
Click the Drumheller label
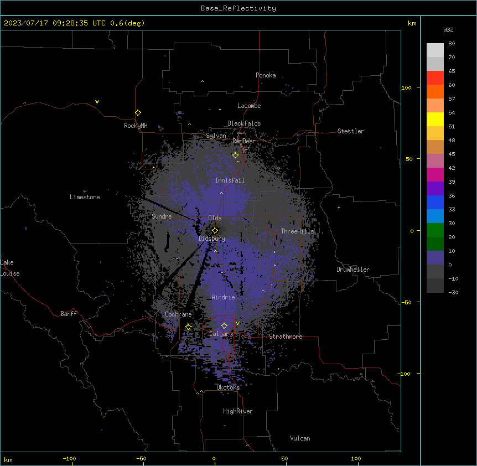353,270
